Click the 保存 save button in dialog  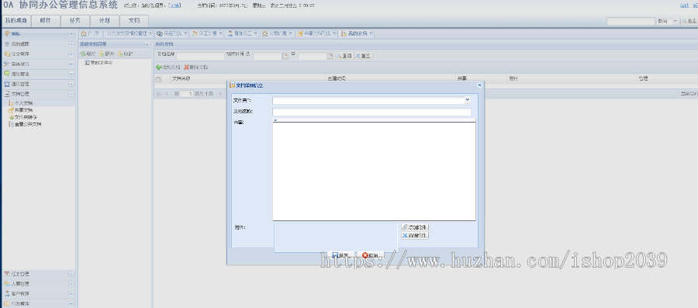click(x=340, y=255)
